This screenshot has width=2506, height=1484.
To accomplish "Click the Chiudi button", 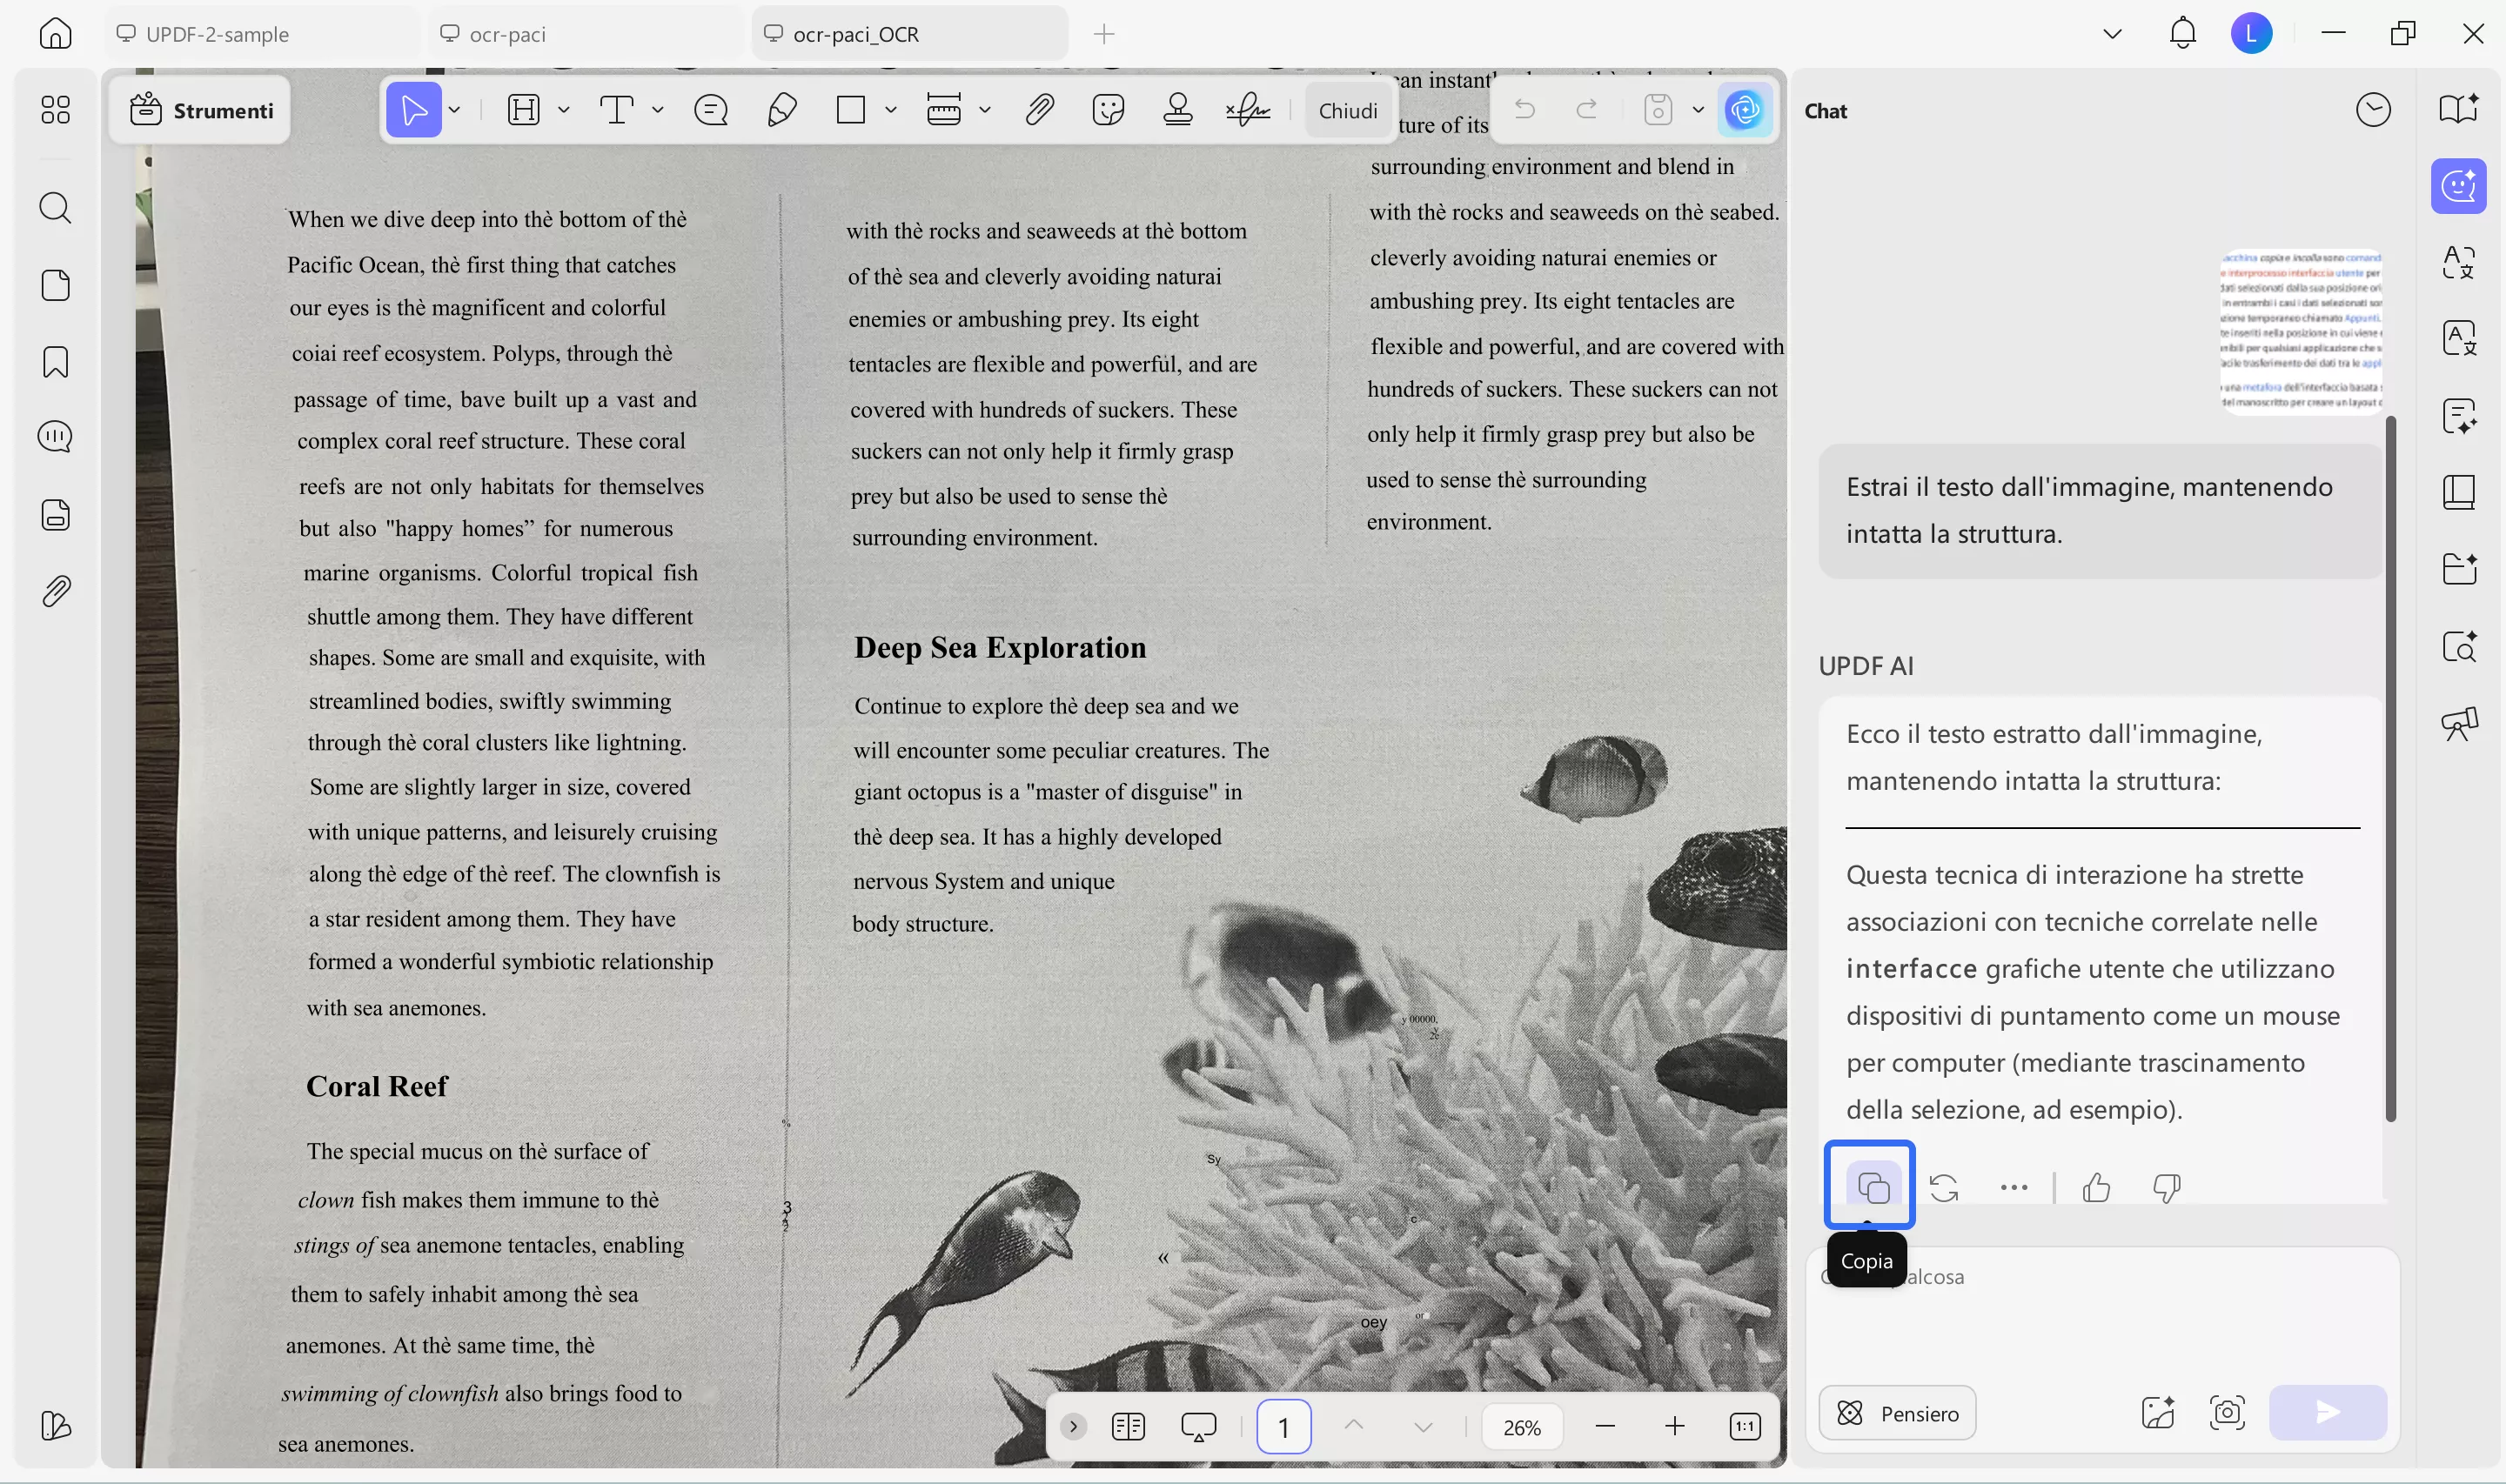I will coord(1347,110).
